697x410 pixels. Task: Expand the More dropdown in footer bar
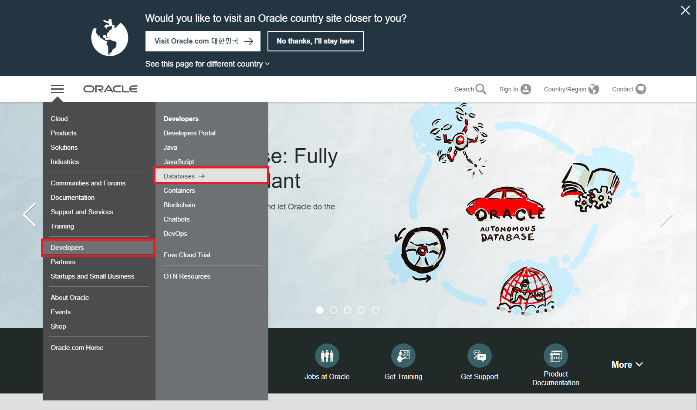tap(627, 365)
